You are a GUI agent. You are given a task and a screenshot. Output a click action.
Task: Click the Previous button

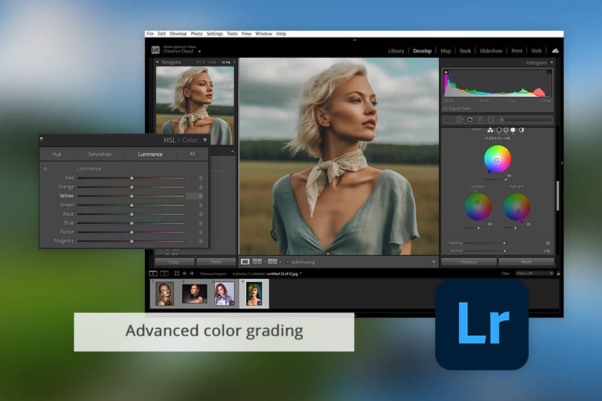[x=469, y=262]
